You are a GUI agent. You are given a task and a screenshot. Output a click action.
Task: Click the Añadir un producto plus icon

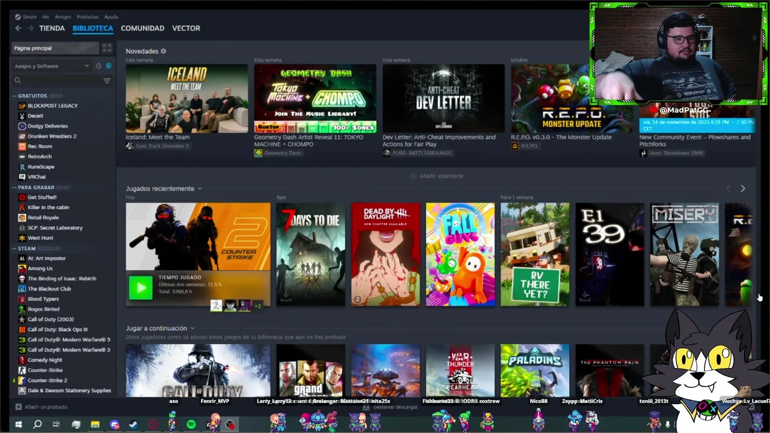coord(19,407)
